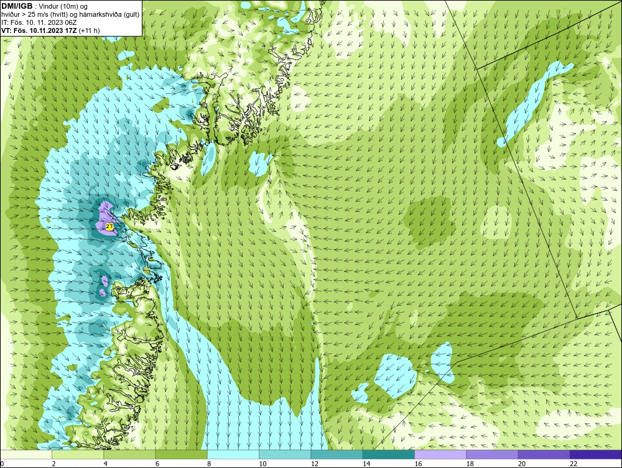Select the 6–8 m/s dark green swatch
This screenshot has width=622, height=468.
click(181, 454)
